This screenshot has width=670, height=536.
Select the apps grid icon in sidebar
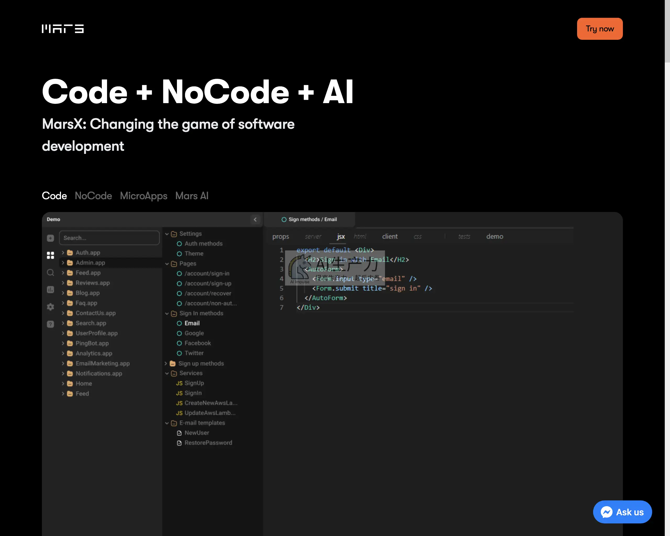50,255
